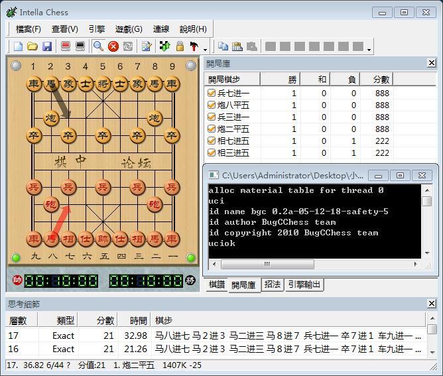443x376 pixels.
Task: Save the game with the floppy disk icon
Action: coord(47,46)
